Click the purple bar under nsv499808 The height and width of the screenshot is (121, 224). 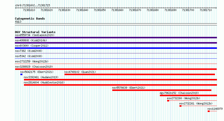pyautogui.click(x=116, y=43)
